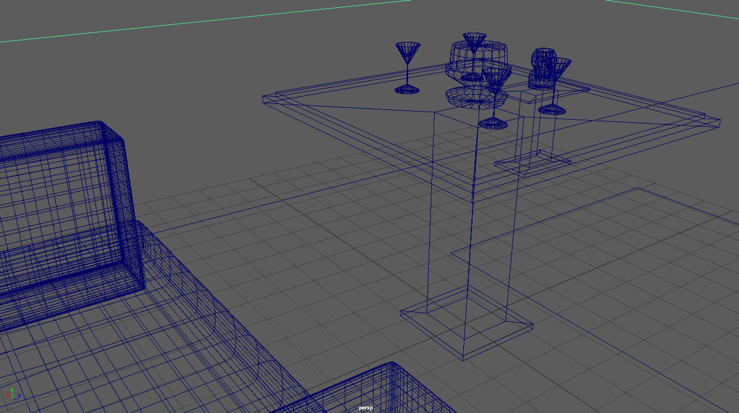Select the leftmost martini glass wireframe

(408, 68)
